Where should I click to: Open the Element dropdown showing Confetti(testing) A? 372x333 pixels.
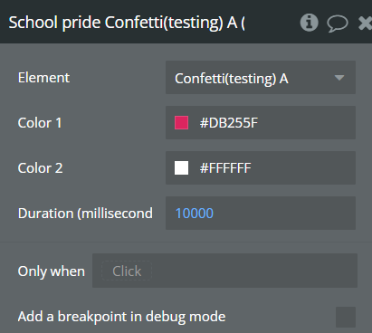[x=261, y=78]
